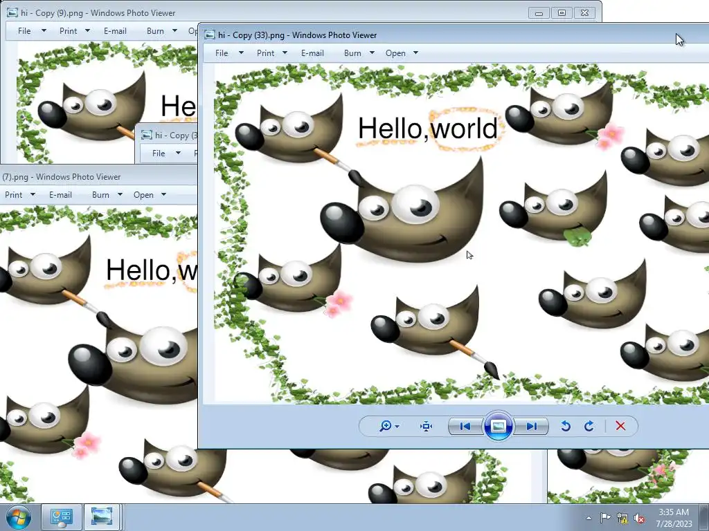The width and height of the screenshot is (709, 531).
Task: Maximize the Copy (9) Photo Viewer window
Action: click(x=562, y=13)
